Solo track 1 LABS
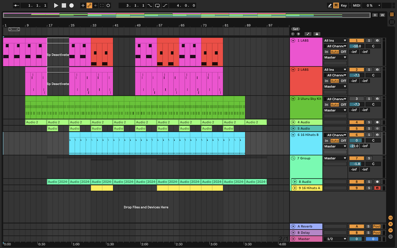Image resolution: width=397 pixels, height=248 pixels. (x=369, y=41)
